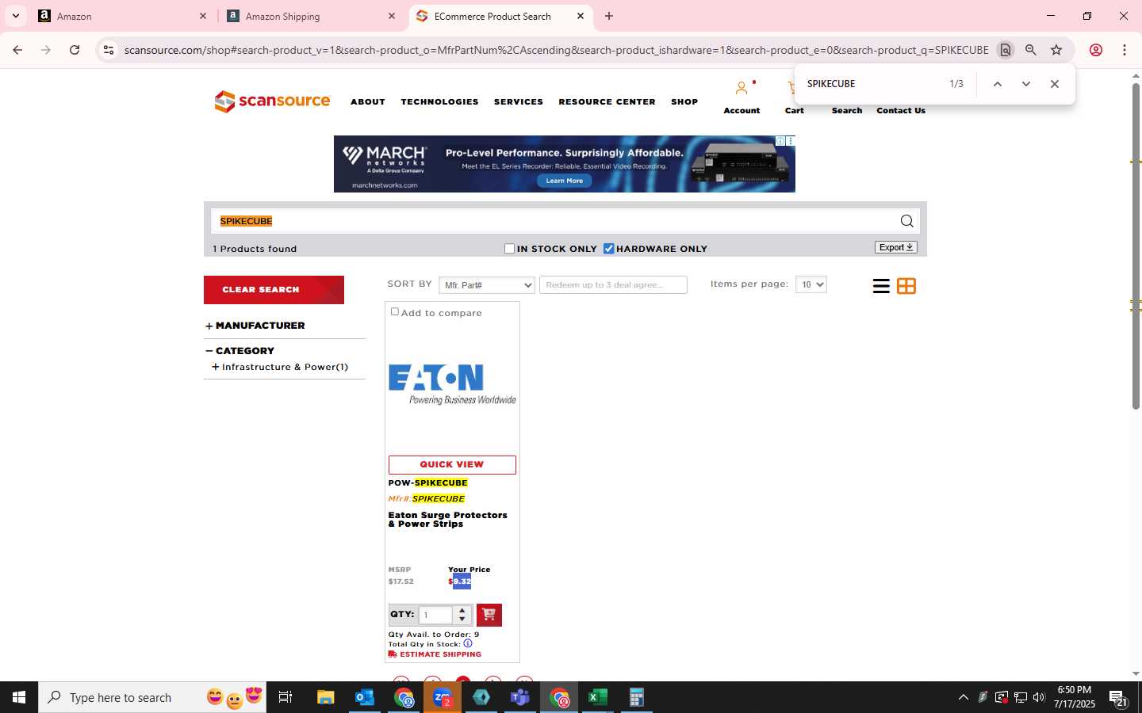This screenshot has width=1142, height=713.
Task: Open Excel from the taskbar
Action: pos(598,697)
